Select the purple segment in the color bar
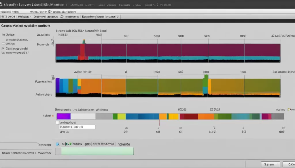Screen dimensions: 295x168 coord(63,116)
